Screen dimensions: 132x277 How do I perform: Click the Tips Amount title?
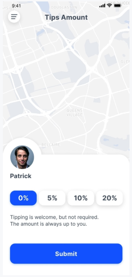coord(66,17)
